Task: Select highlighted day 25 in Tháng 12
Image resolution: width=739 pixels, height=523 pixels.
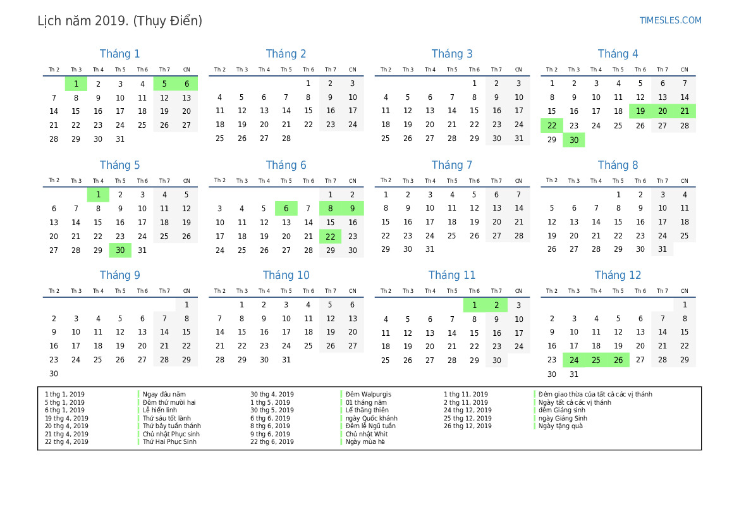Action: pyautogui.click(x=596, y=360)
